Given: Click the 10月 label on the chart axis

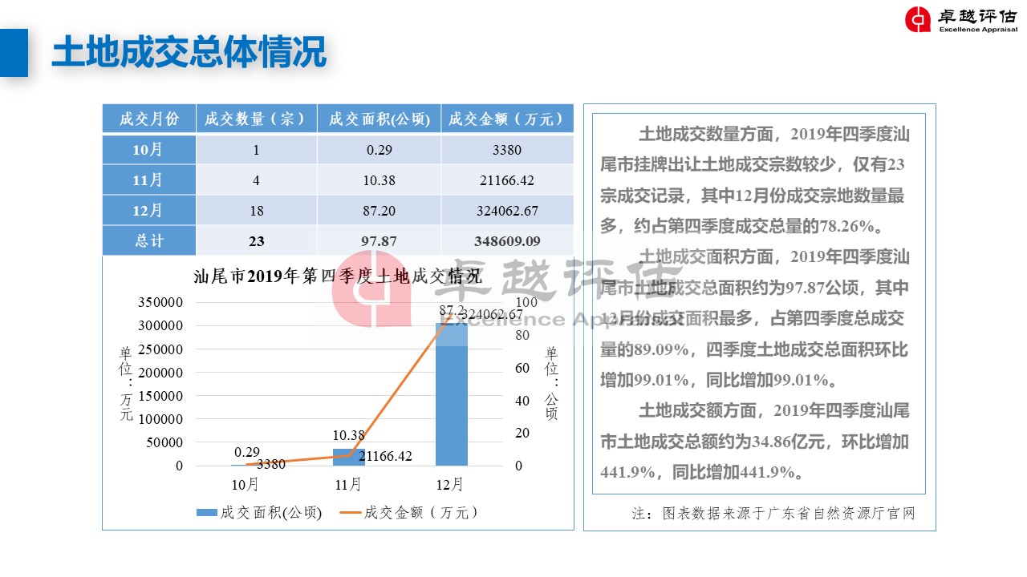Looking at the screenshot, I should click(245, 484).
